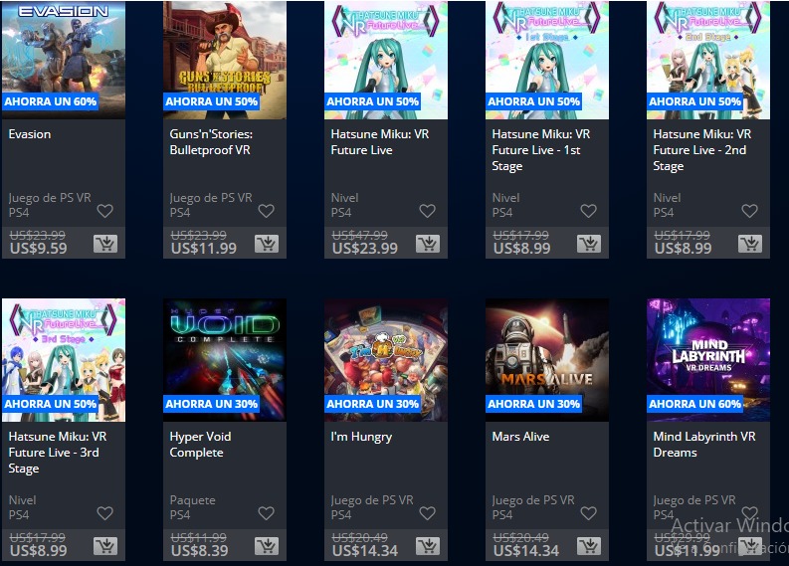Add Hatsune Miku VR Future Live to cart
This screenshot has height=566, width=789.
[x=427, y=244]
